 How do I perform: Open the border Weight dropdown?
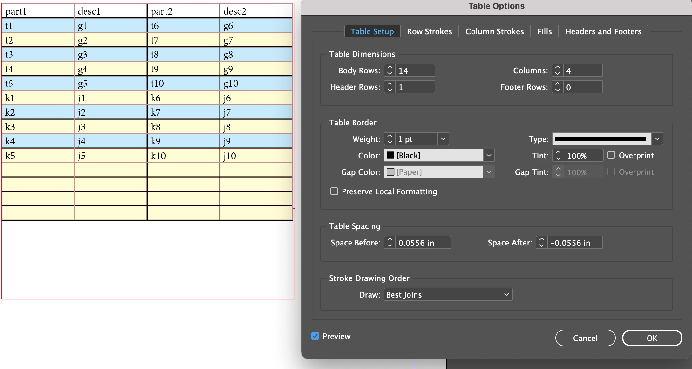point(443,139)
